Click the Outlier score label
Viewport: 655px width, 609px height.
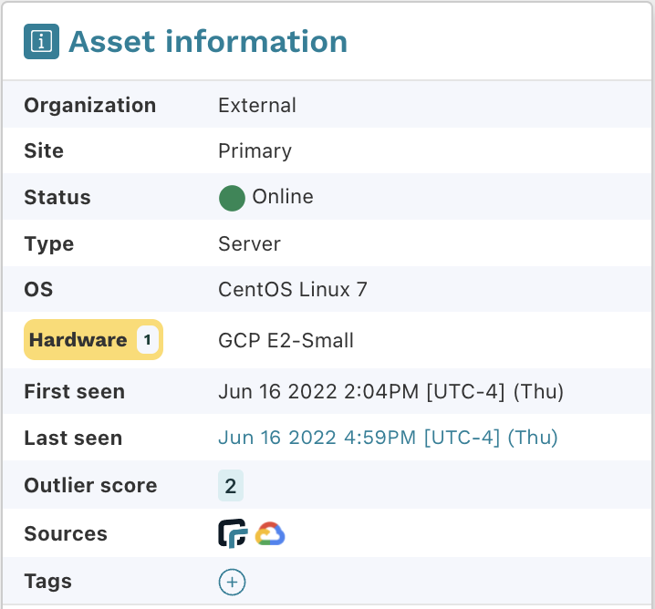[x=90, y=485]
